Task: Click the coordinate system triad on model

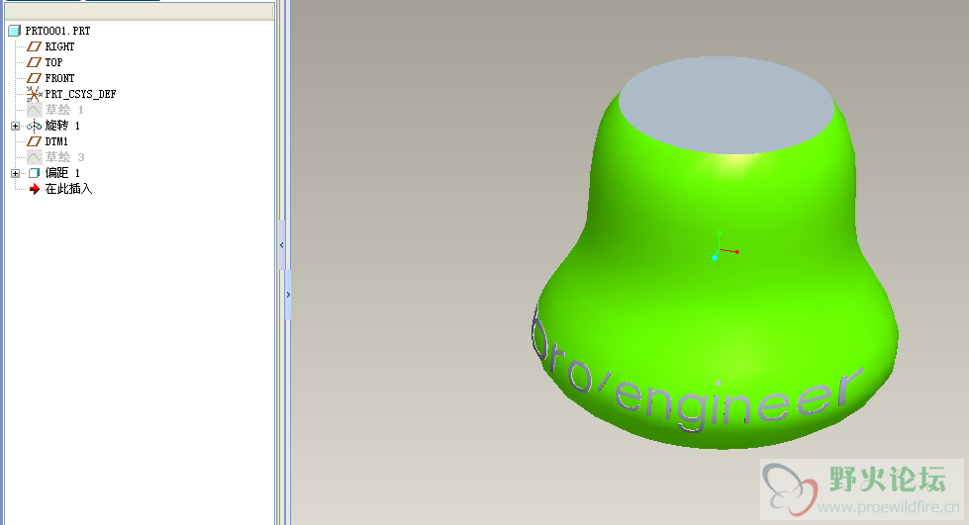Action: [725, 246]
